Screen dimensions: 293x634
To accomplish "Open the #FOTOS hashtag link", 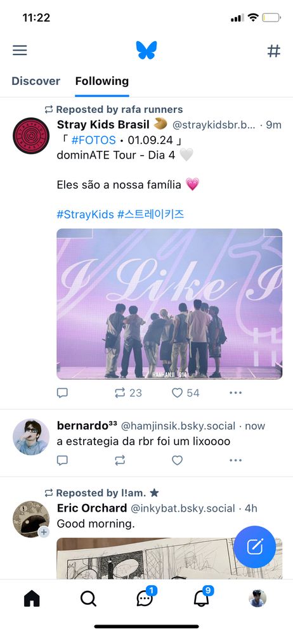I will [93, 140].
